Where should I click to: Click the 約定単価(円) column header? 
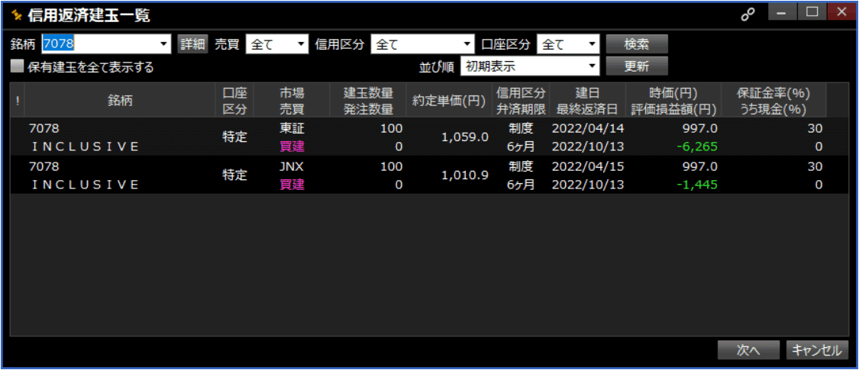(x=449, y=100)
